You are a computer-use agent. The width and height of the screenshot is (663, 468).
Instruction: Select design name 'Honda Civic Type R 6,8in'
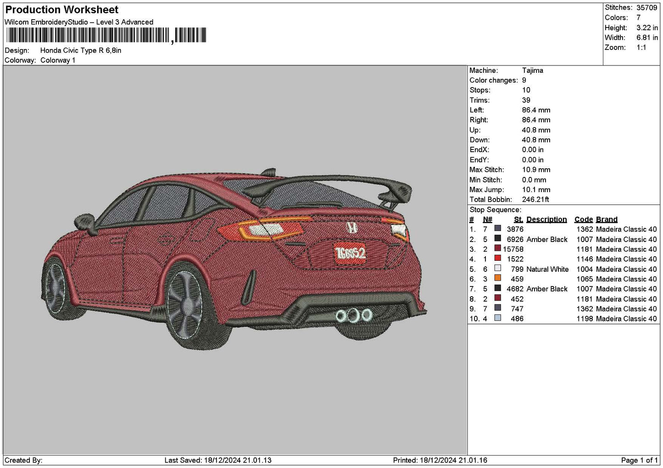pos(81,50)
